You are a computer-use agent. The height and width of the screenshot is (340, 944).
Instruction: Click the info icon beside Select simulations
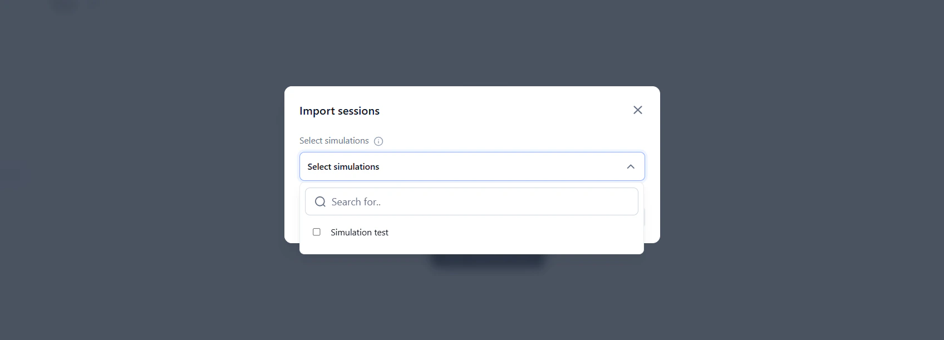tap(378, 141)
